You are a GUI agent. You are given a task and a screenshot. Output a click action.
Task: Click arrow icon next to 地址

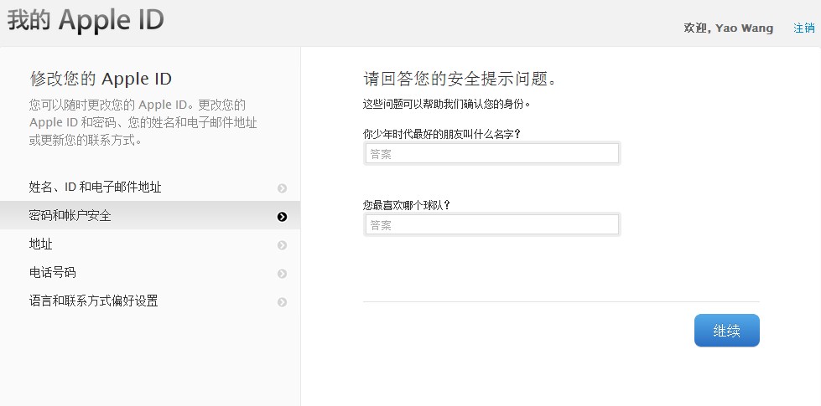click(282, 245)
